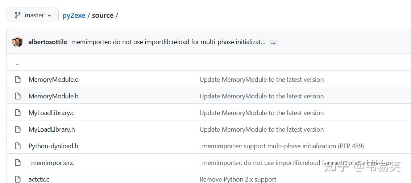This screenshot has width=411, height=183.
Task: Open the albertosottile author profile link
Action: point(47,42)
